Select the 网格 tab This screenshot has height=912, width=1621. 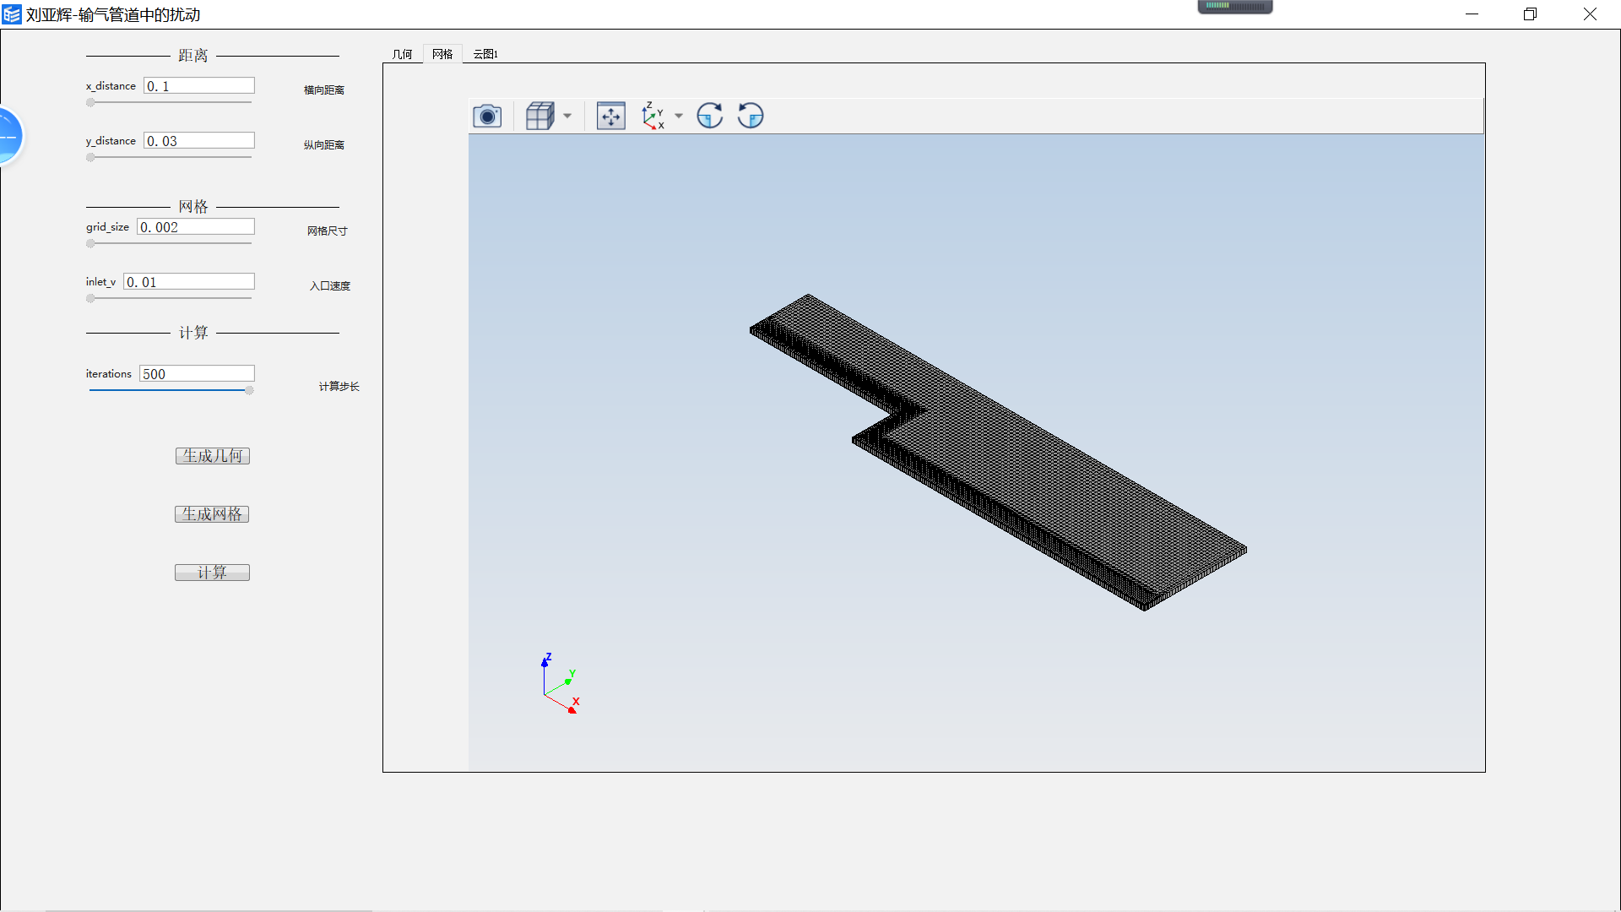442,53
